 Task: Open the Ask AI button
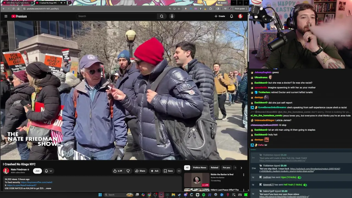[154, 171]
